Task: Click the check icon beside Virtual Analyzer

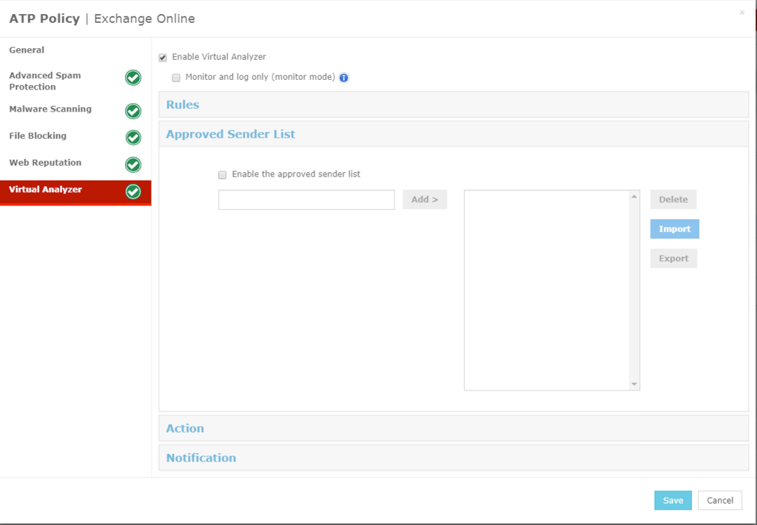Action: coord(133,192)
